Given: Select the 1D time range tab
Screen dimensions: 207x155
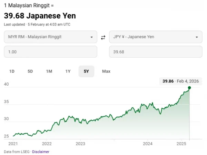Looking at the screenshot, I should point(12,71).
